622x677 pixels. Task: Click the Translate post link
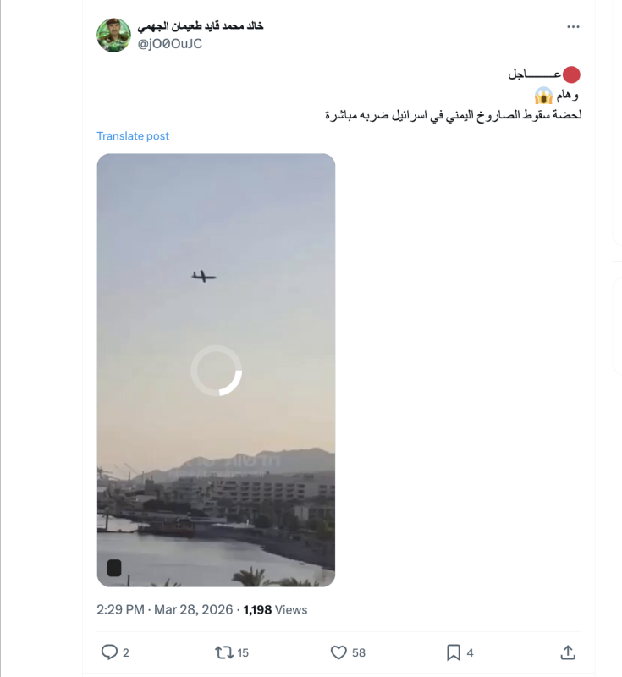133,136
